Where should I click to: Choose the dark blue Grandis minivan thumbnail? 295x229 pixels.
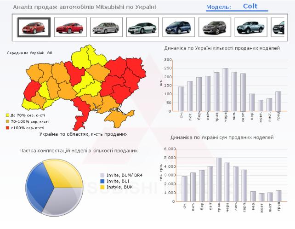click(179, 27)
